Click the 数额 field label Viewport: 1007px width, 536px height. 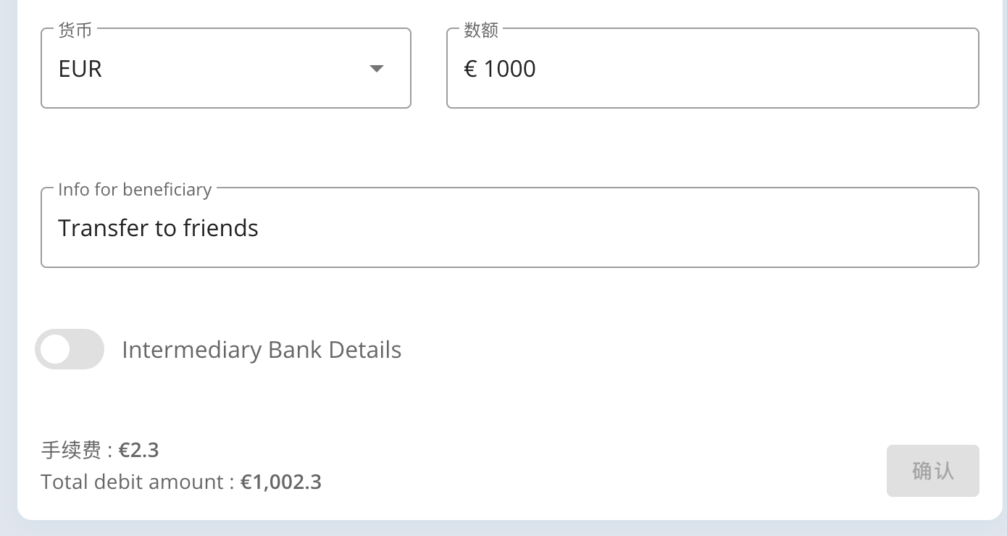click(x=481, y=30)
